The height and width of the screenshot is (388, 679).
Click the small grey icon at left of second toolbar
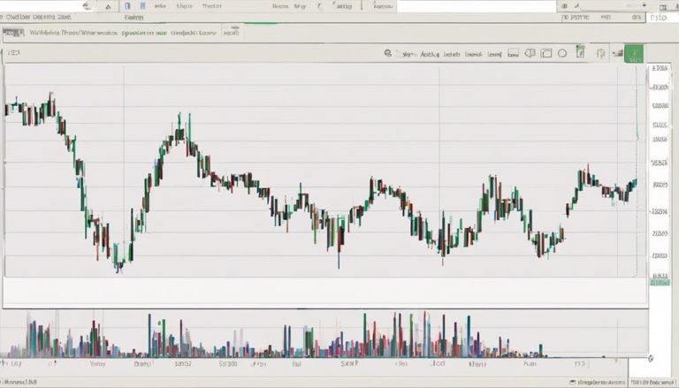(13, 34)
